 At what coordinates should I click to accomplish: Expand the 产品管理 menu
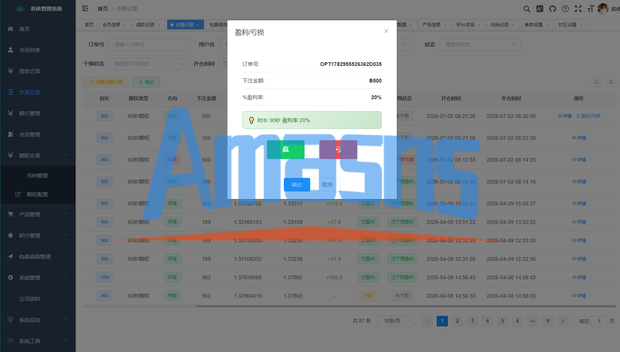pyautogui.click(x=38, y=214)
